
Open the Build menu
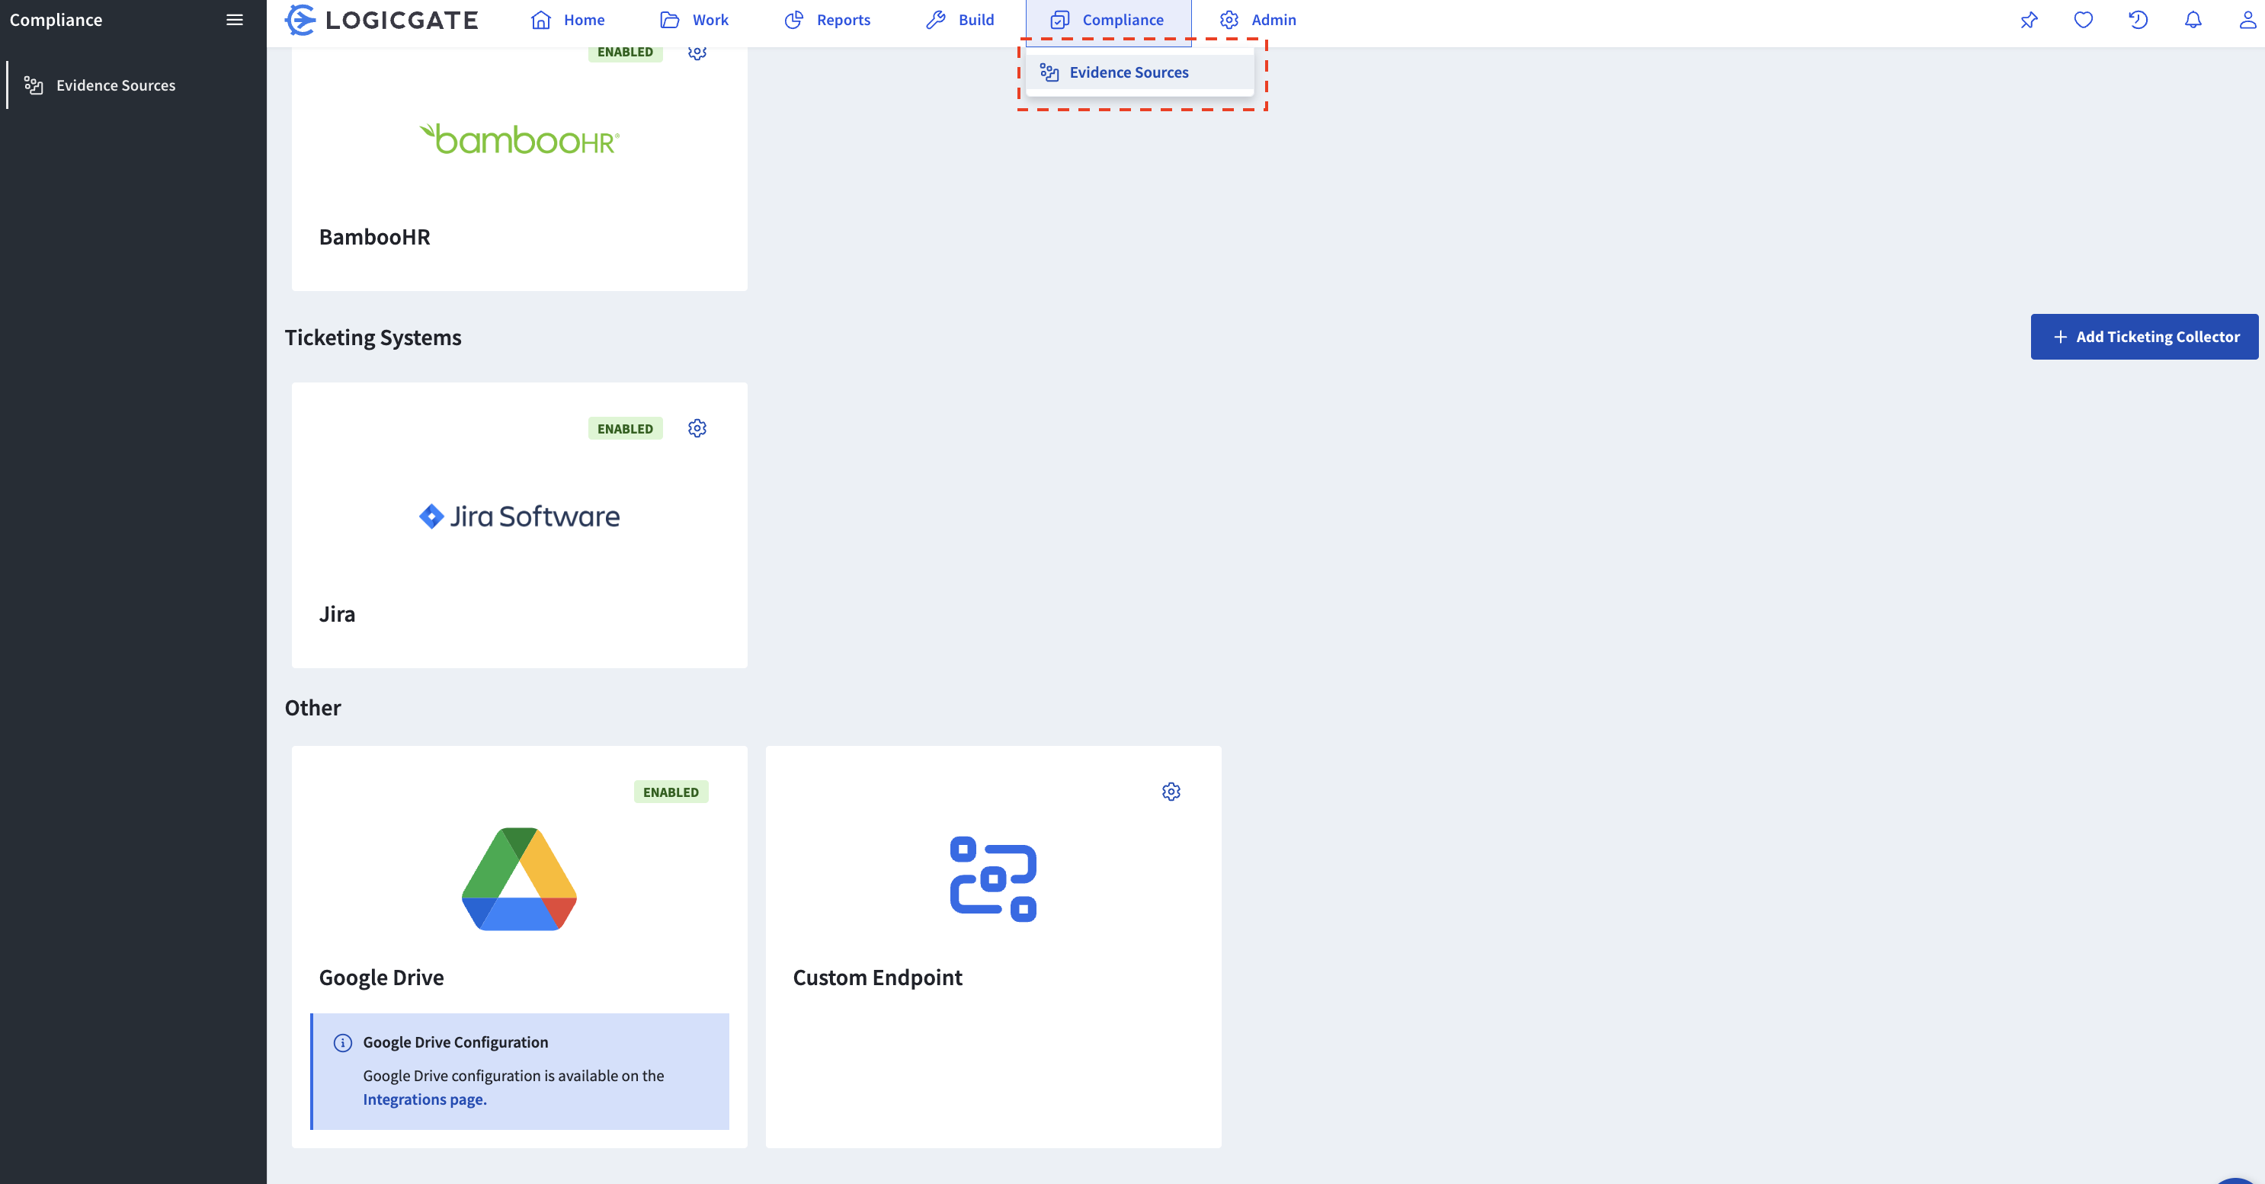coord(960,19)
